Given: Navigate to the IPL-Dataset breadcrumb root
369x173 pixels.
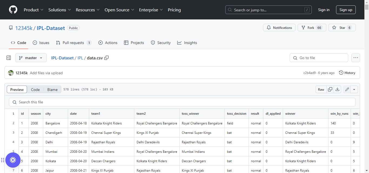Looking at the screenshot, I should click(62, 58).
